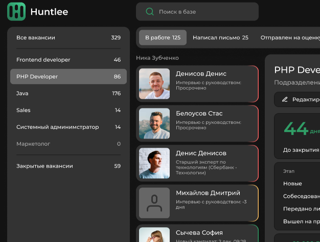Screen dimensions: 320x242
Task: Type in the Поиск в базе field
Action: tap(204, 12)
